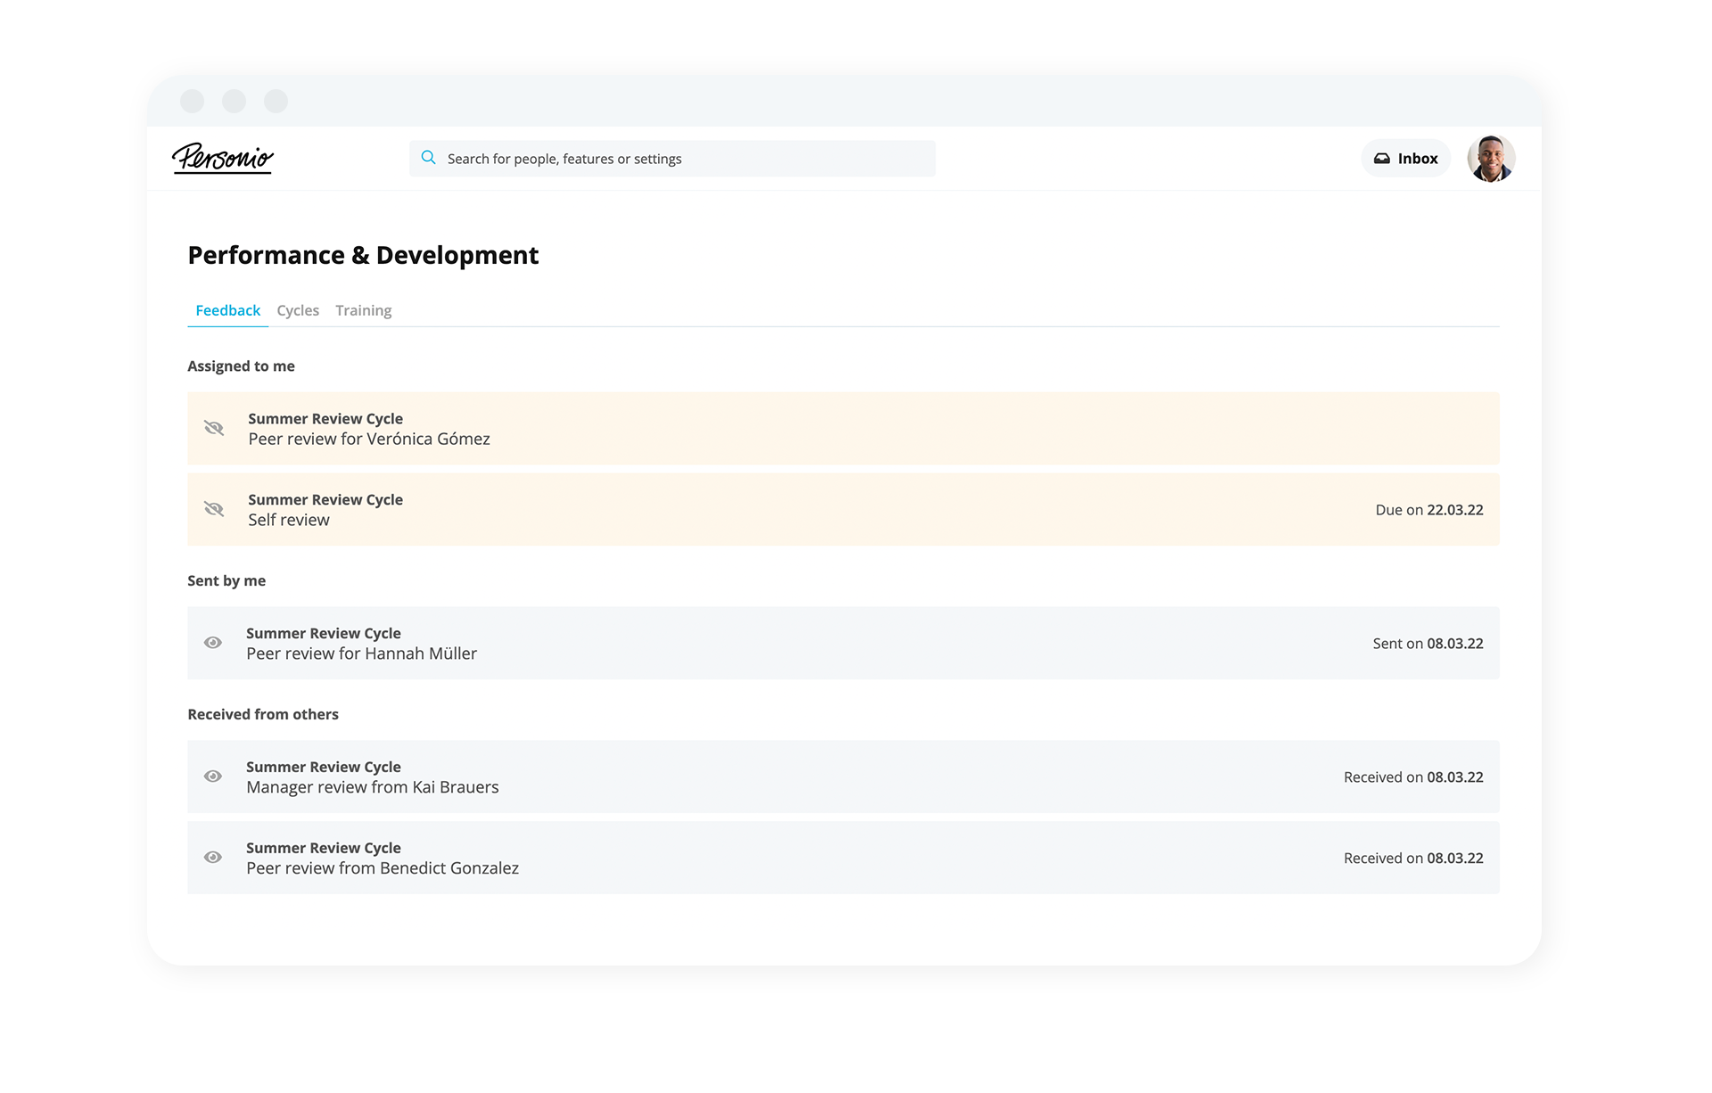Click the Self review due date 22.03.22
This screenshot has width=1712, height=1093.
coord(1455,509)
